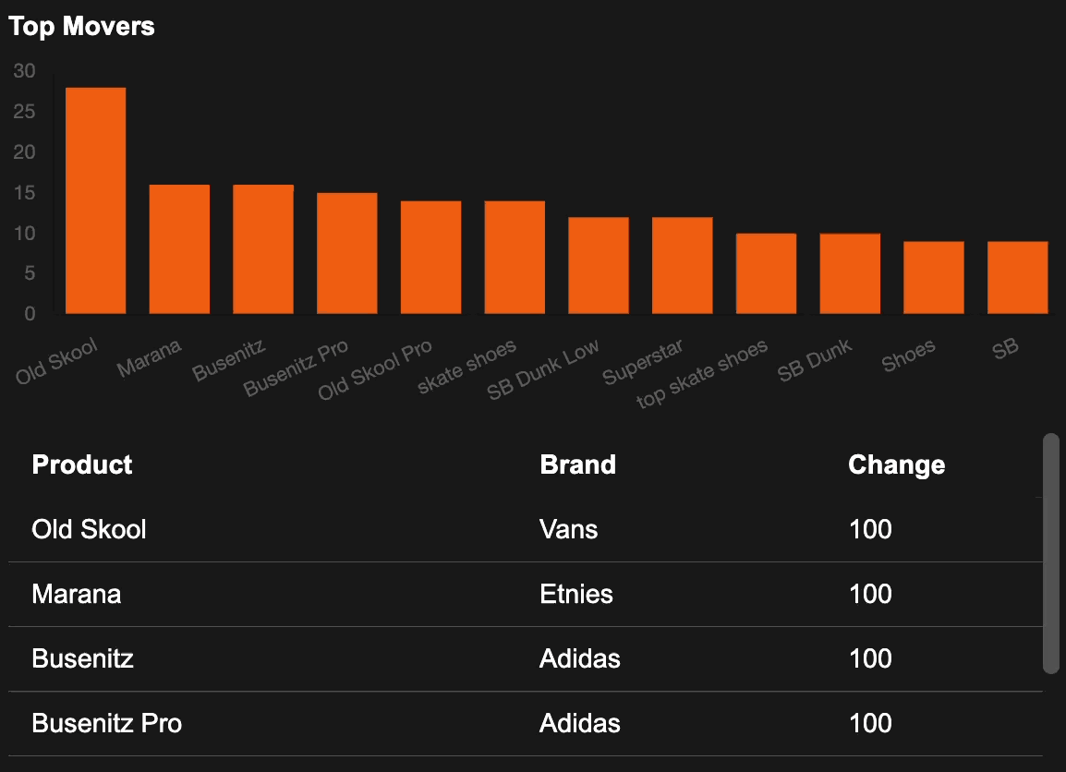Select the Superstar bar in the chart
The width and height of the screenshot is (1066, 772).
coord(682,266)
